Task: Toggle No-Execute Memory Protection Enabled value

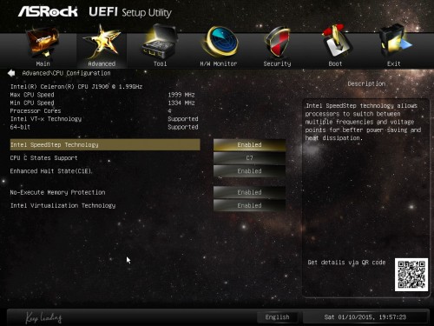Action: (x=249, y=192)
